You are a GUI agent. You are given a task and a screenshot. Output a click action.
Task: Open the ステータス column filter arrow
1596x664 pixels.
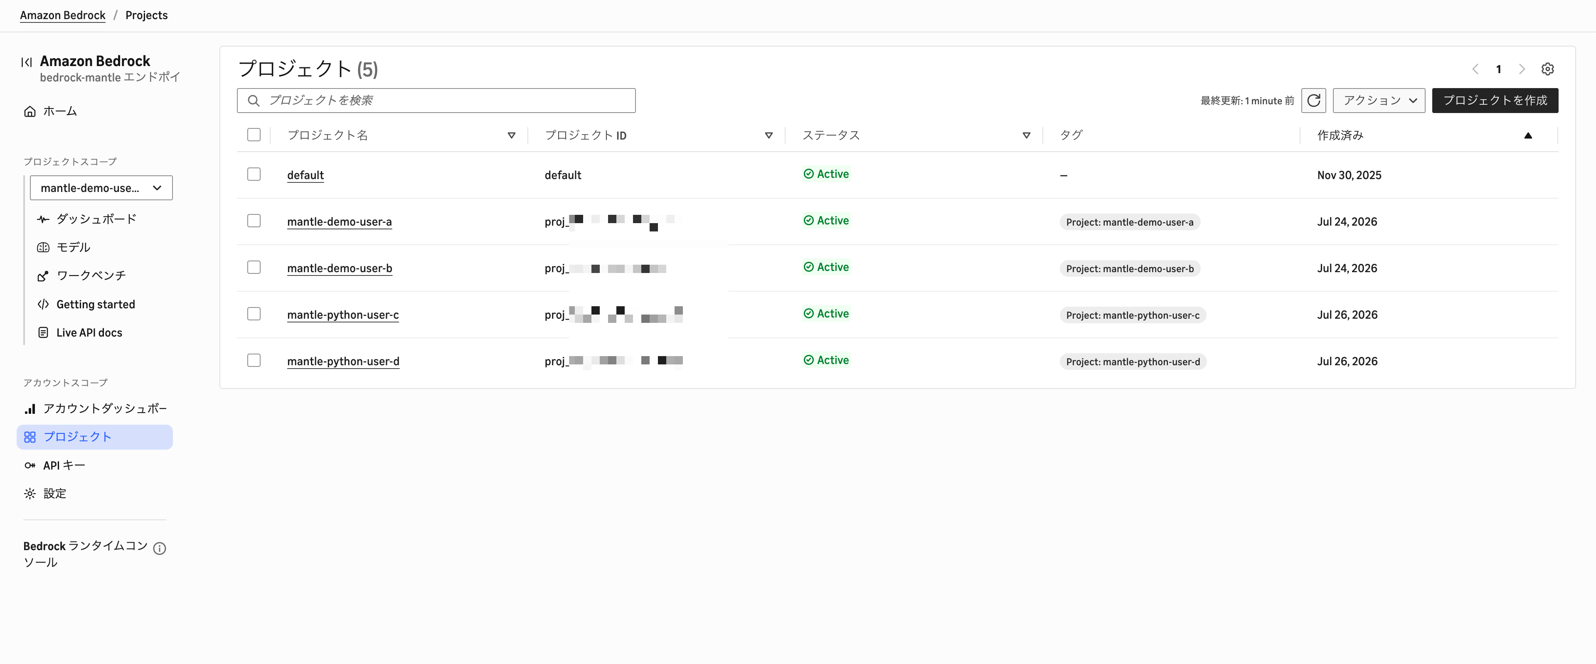click(1026, 135)
